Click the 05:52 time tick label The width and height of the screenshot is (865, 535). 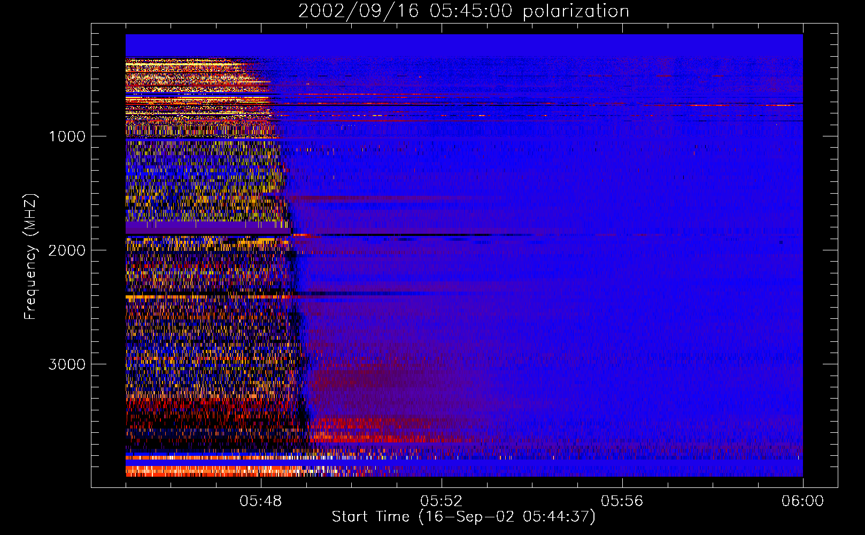click(442, 501)
